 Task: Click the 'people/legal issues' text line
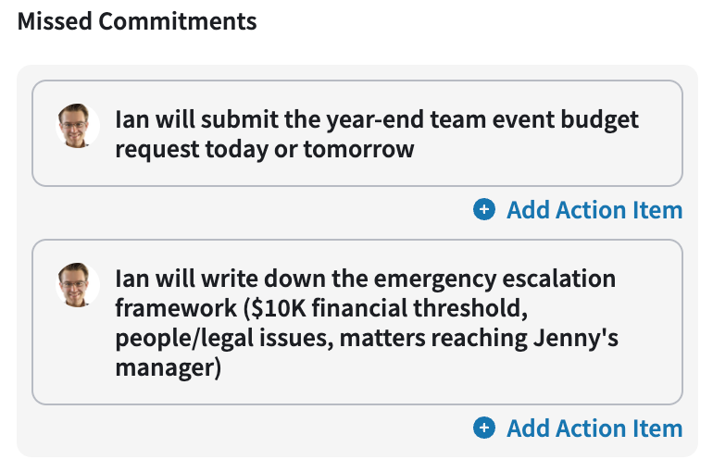(x=367, y=338)
